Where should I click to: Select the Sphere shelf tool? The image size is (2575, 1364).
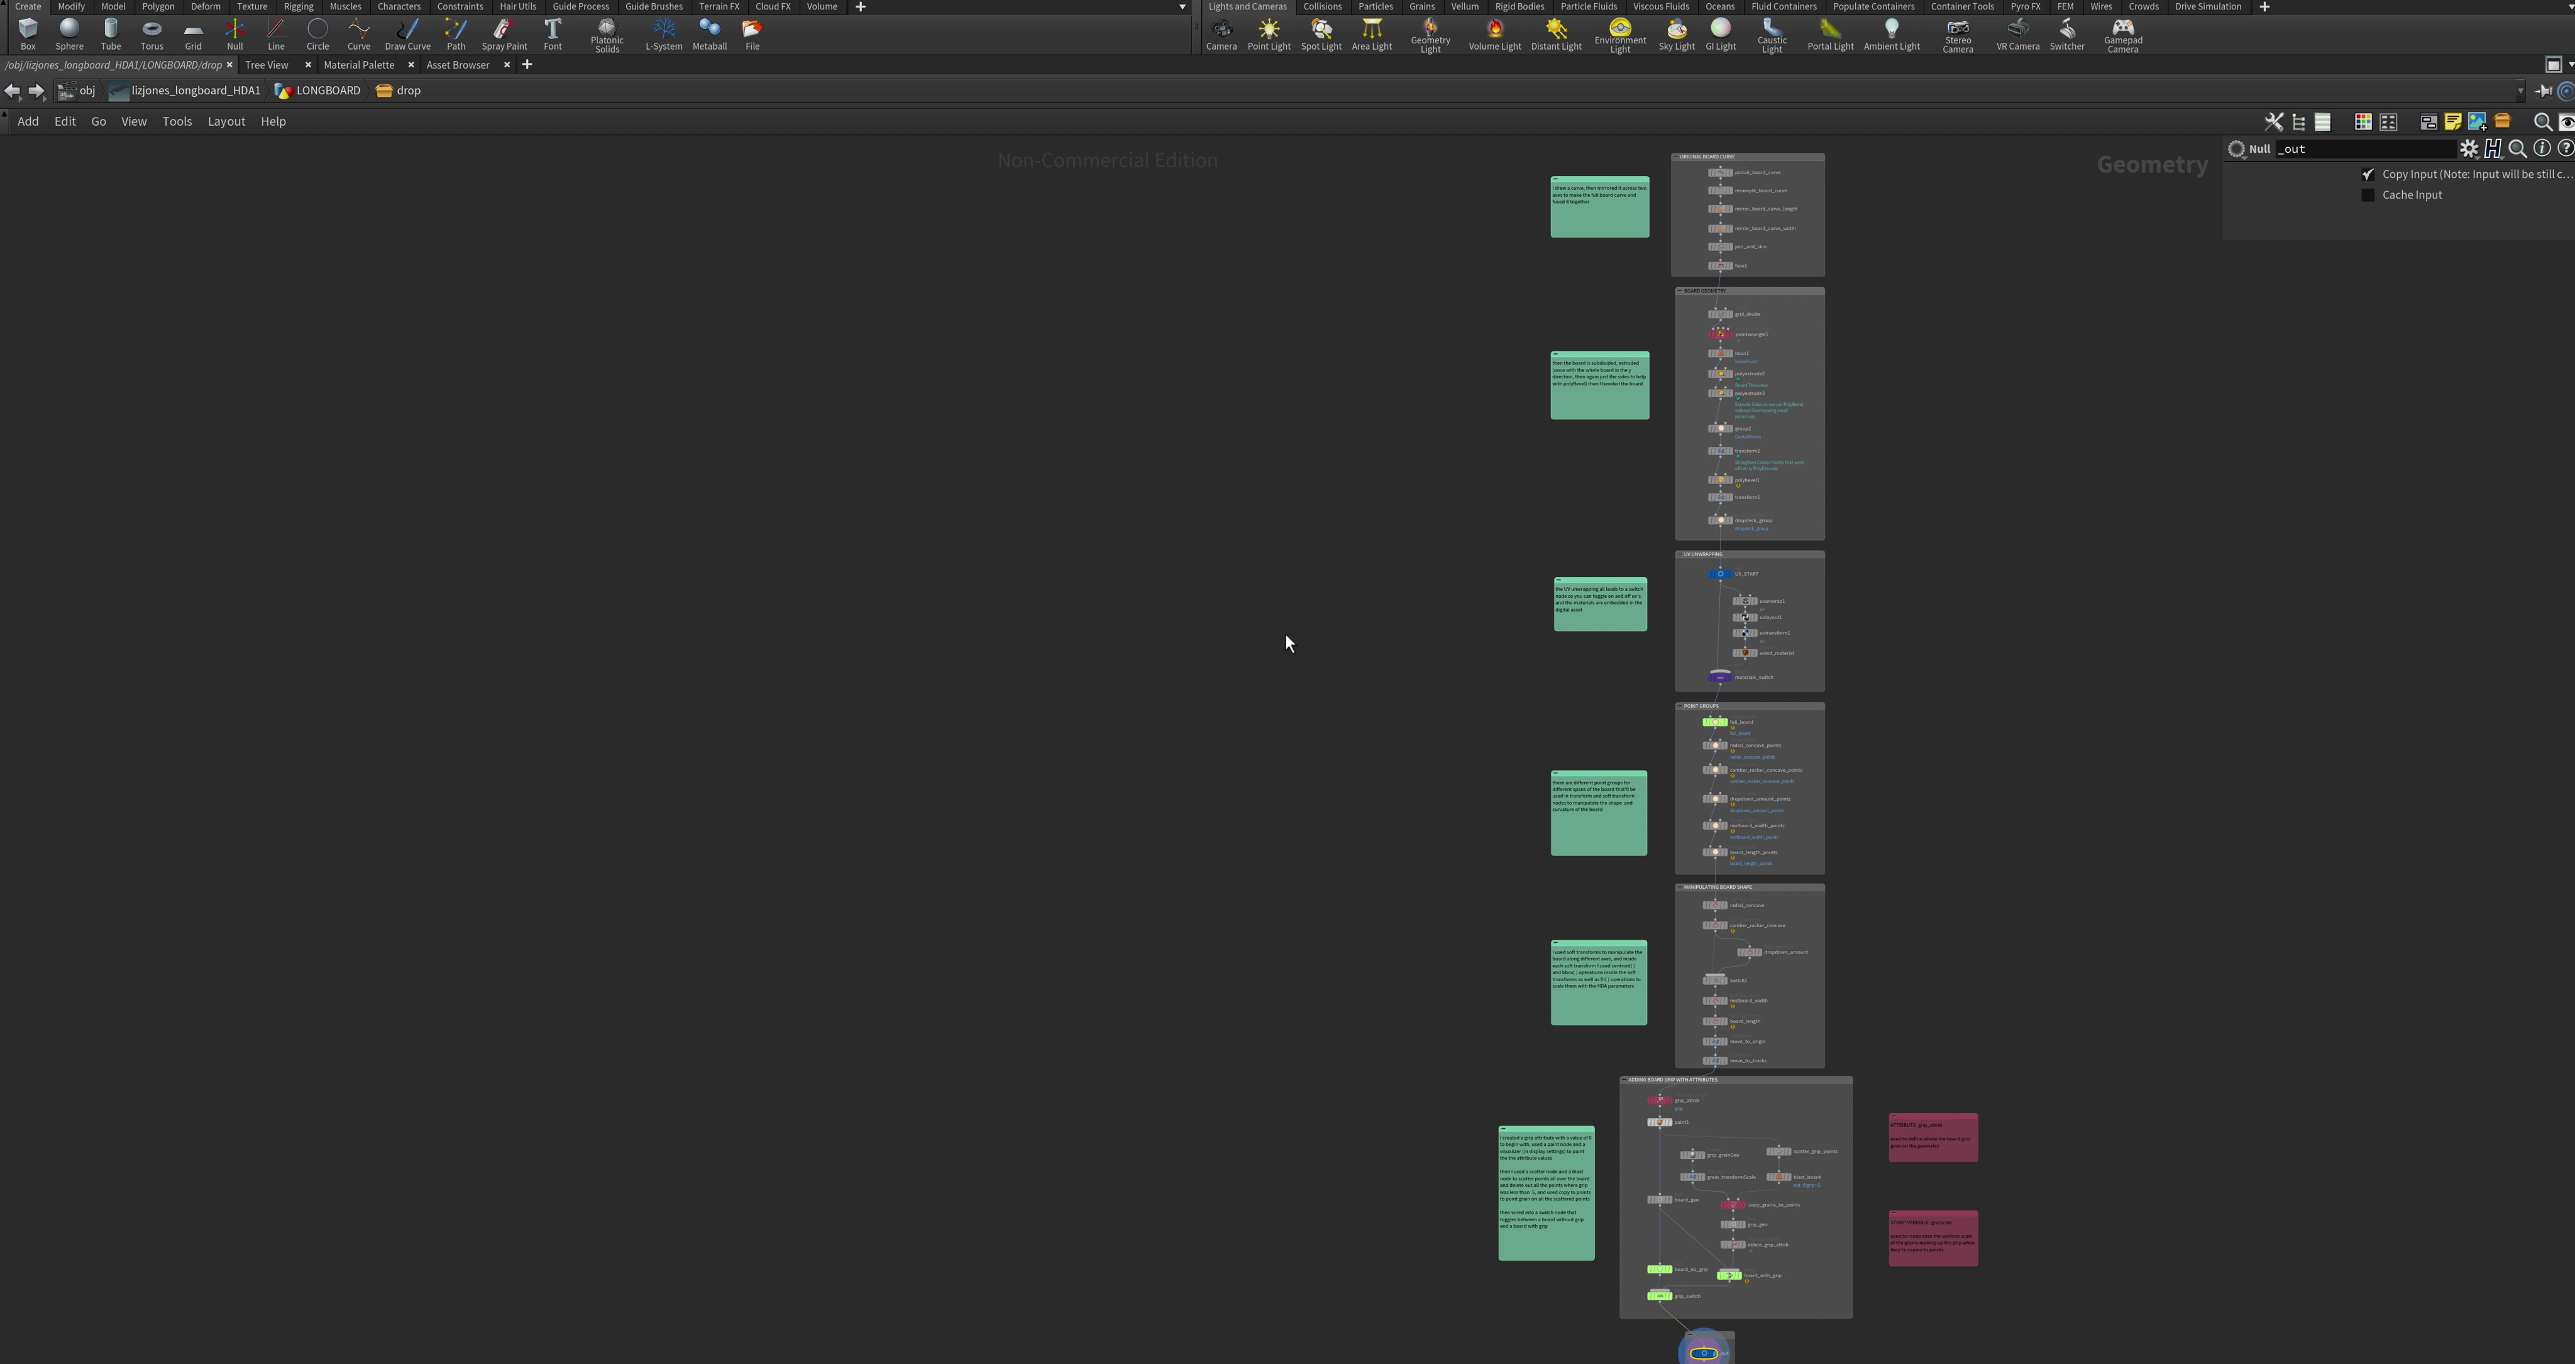click(69, 34)
